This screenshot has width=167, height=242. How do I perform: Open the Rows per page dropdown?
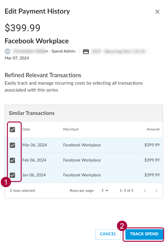[105, 191]
